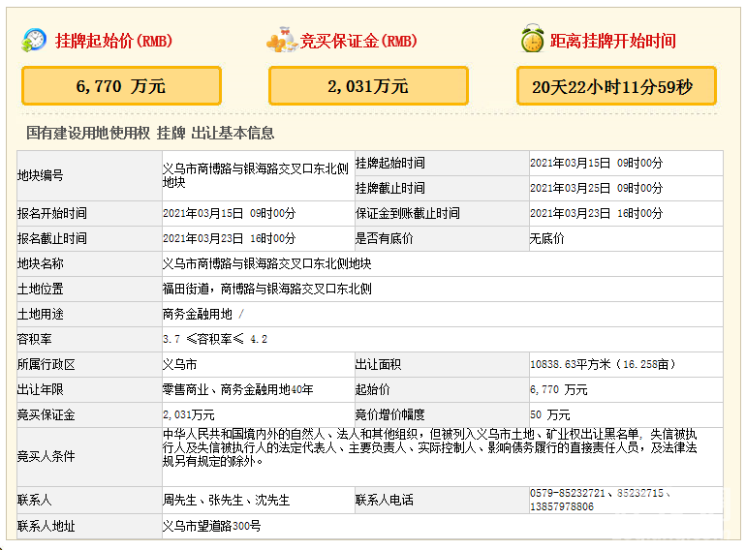The width and height of the screenshot is (746, 550).
Task: Click the alarm clock icon beside 距离挂牌开始时间
Action: [532, 40]
